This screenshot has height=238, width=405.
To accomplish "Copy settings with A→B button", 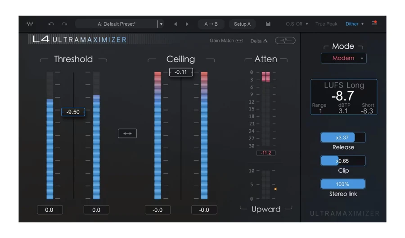I will point(211,24).
